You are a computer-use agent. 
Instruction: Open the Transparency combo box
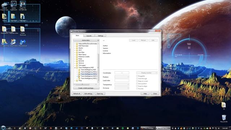tap(122, 84)
